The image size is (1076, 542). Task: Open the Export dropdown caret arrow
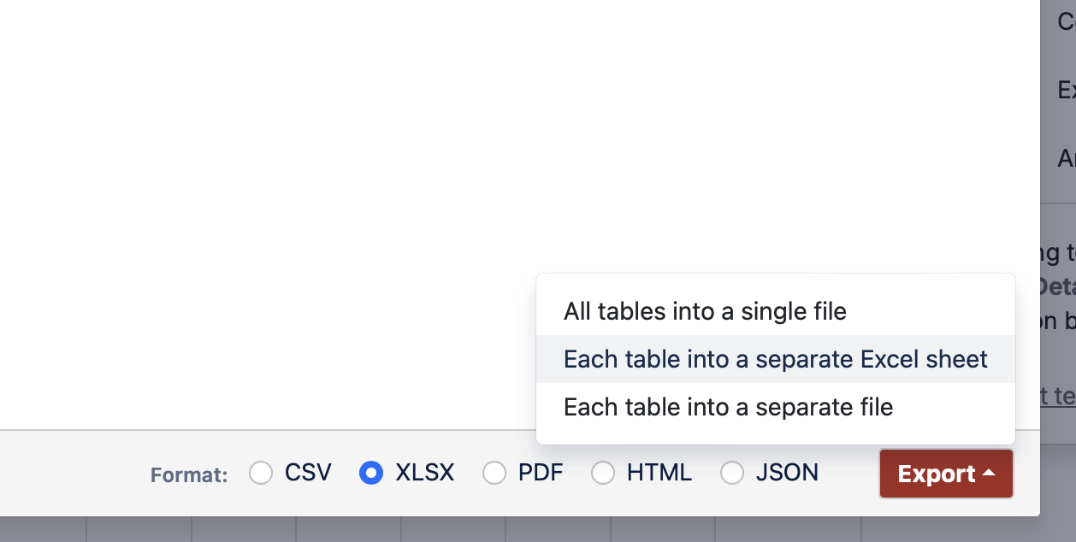989,473
